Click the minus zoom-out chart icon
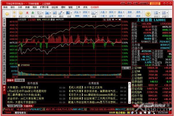Image resolution: width=174 pixels, height=116 pixels. (x=116, y=20)
